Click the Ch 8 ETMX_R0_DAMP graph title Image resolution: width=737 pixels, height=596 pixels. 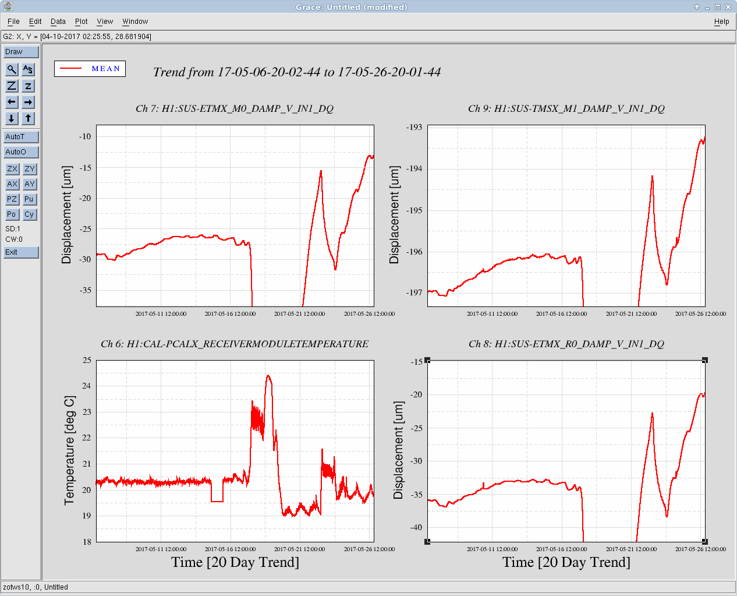coord(566,344)
